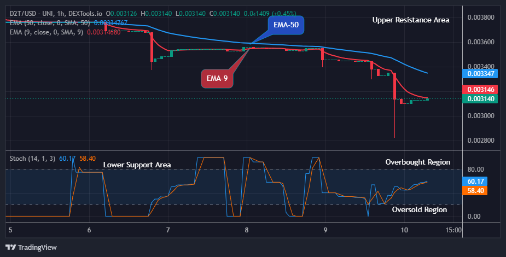506x257 pixels.
Task: Click the Oversold Region label
Action: [420, 209]
